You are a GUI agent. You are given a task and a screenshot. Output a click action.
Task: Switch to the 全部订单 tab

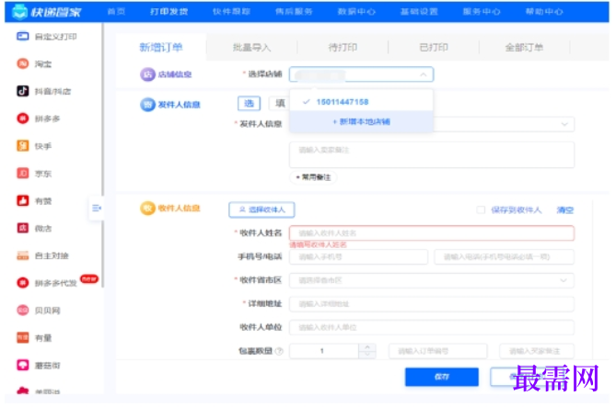[525, 48]
